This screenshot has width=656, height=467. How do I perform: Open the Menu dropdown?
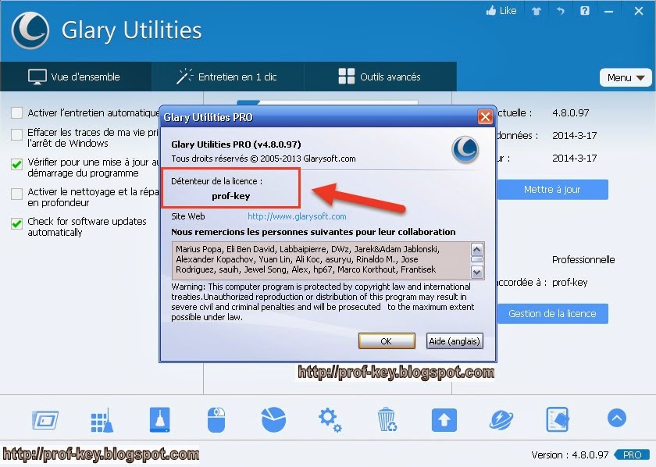click(x=626, y=77)
